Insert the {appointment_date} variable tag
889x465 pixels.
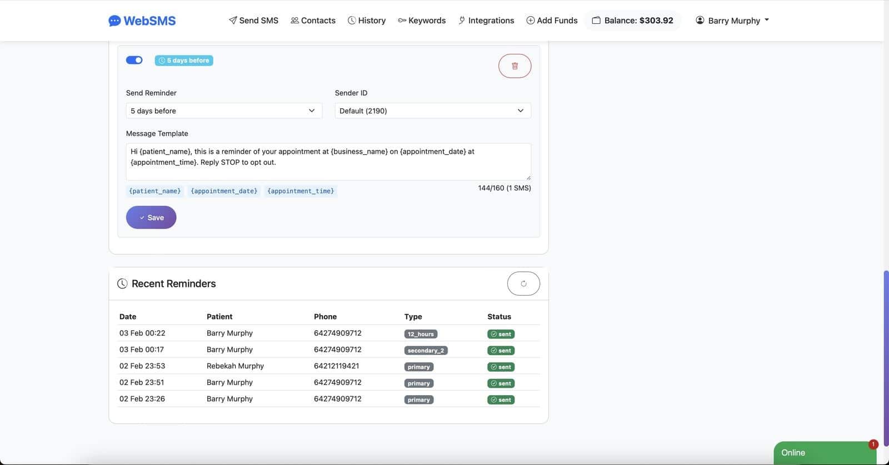pos(224,191)
